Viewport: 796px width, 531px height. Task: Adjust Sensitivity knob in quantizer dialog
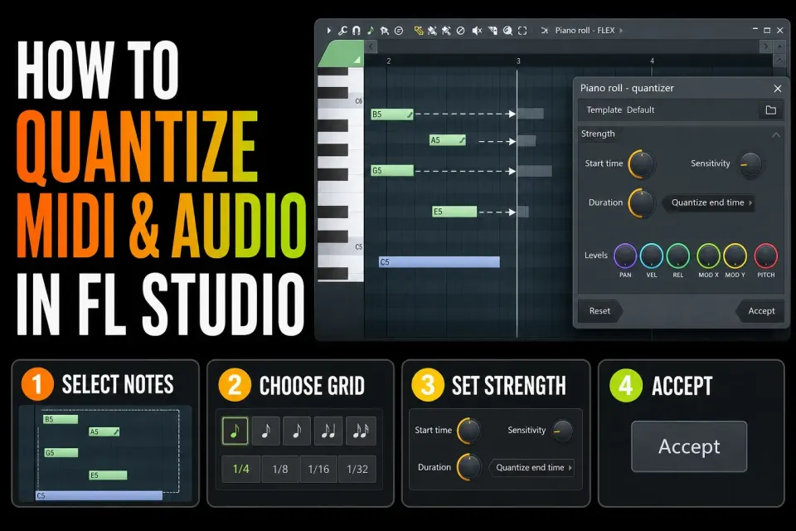[x=750, y=164]
